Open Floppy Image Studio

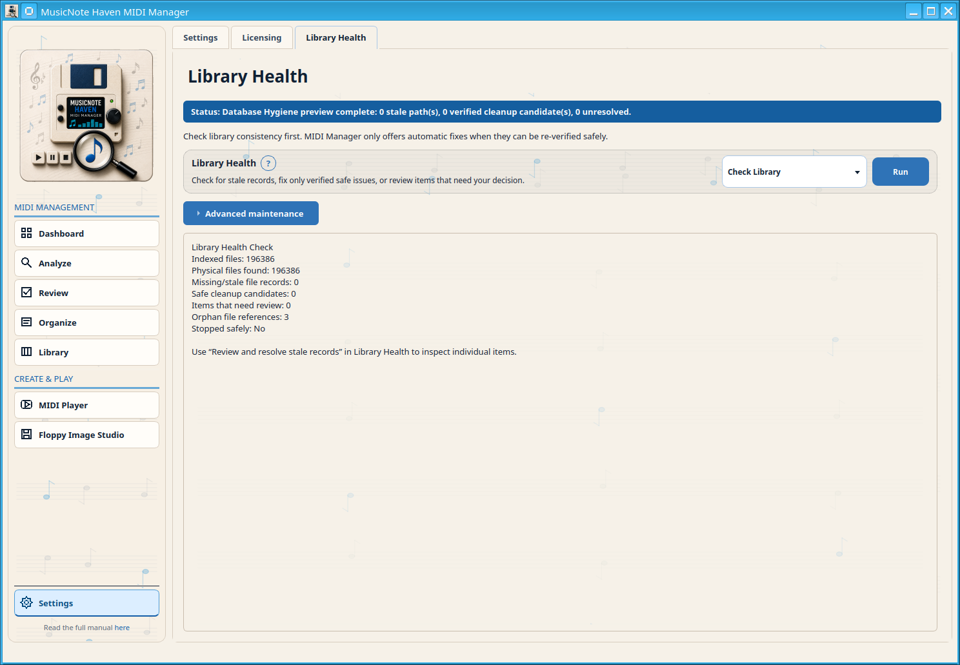(x=86, y=435)
